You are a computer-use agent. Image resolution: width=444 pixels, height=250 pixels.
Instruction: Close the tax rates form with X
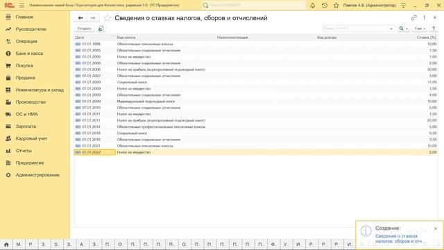pos(435,17)
